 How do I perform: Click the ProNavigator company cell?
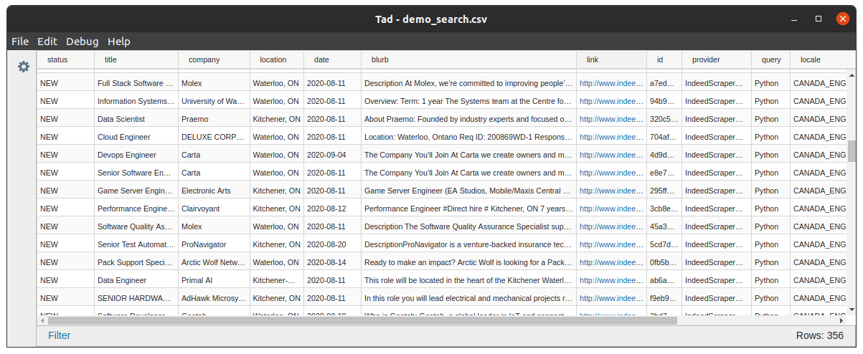tap(214, 244)
